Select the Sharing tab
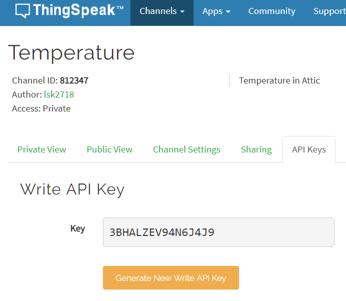346x301 pixels. (256, 149)
